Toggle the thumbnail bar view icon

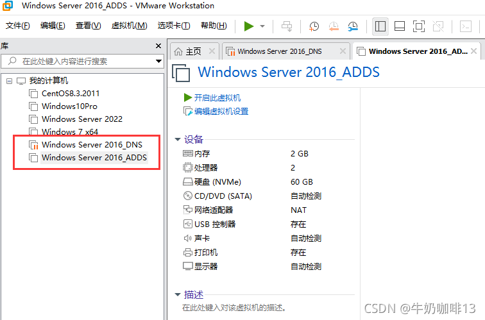[400, 26]
